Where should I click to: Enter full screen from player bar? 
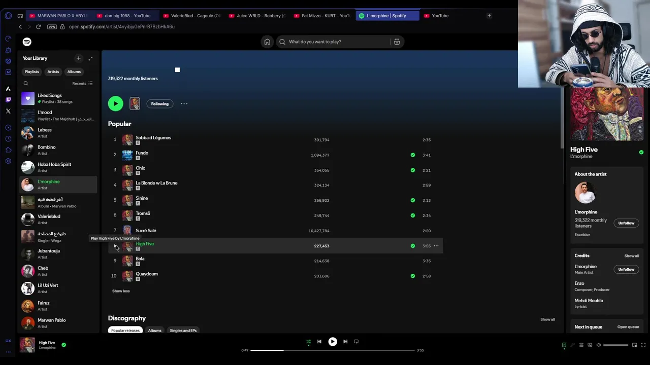coord(643,345)
